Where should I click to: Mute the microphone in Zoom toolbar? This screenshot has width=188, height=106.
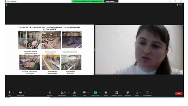point(9,94)
